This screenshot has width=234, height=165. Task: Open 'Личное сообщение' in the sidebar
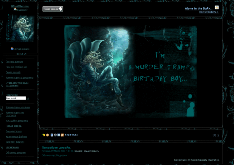coord(16,67)
